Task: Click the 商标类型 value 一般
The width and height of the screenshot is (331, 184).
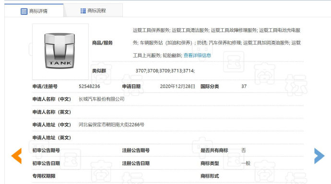Action: (246, 163)
